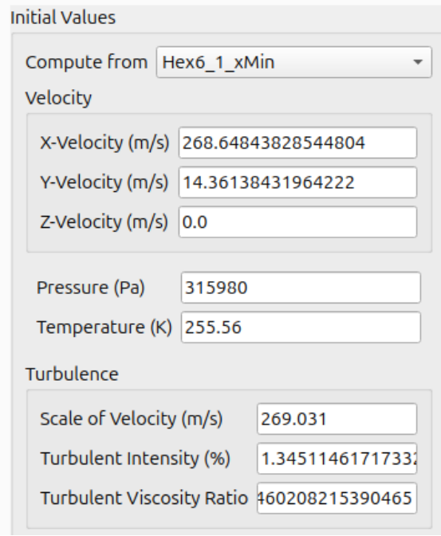Click the X-Velocity (m/s) label
The width and height of the screenshot is (441, 536).
(104, 143)
